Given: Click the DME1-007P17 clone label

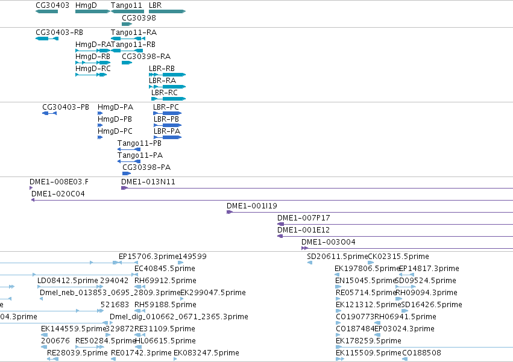Looking at the screenshot, I should click(304, 218).
